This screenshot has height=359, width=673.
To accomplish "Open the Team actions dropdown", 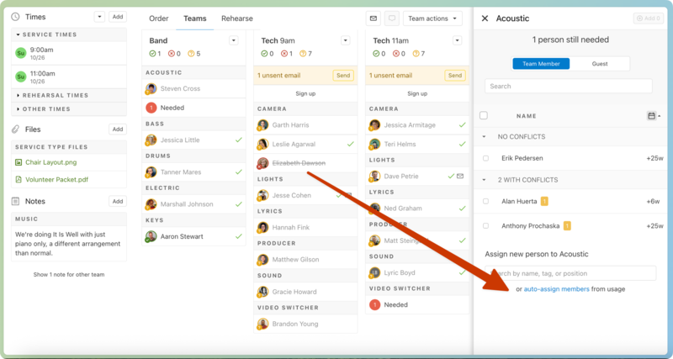I will 433,18.
